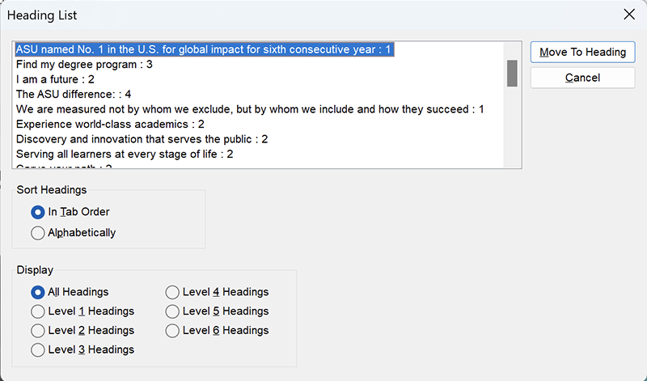Click the heading list scrollbar thumb

coord(512,74)
